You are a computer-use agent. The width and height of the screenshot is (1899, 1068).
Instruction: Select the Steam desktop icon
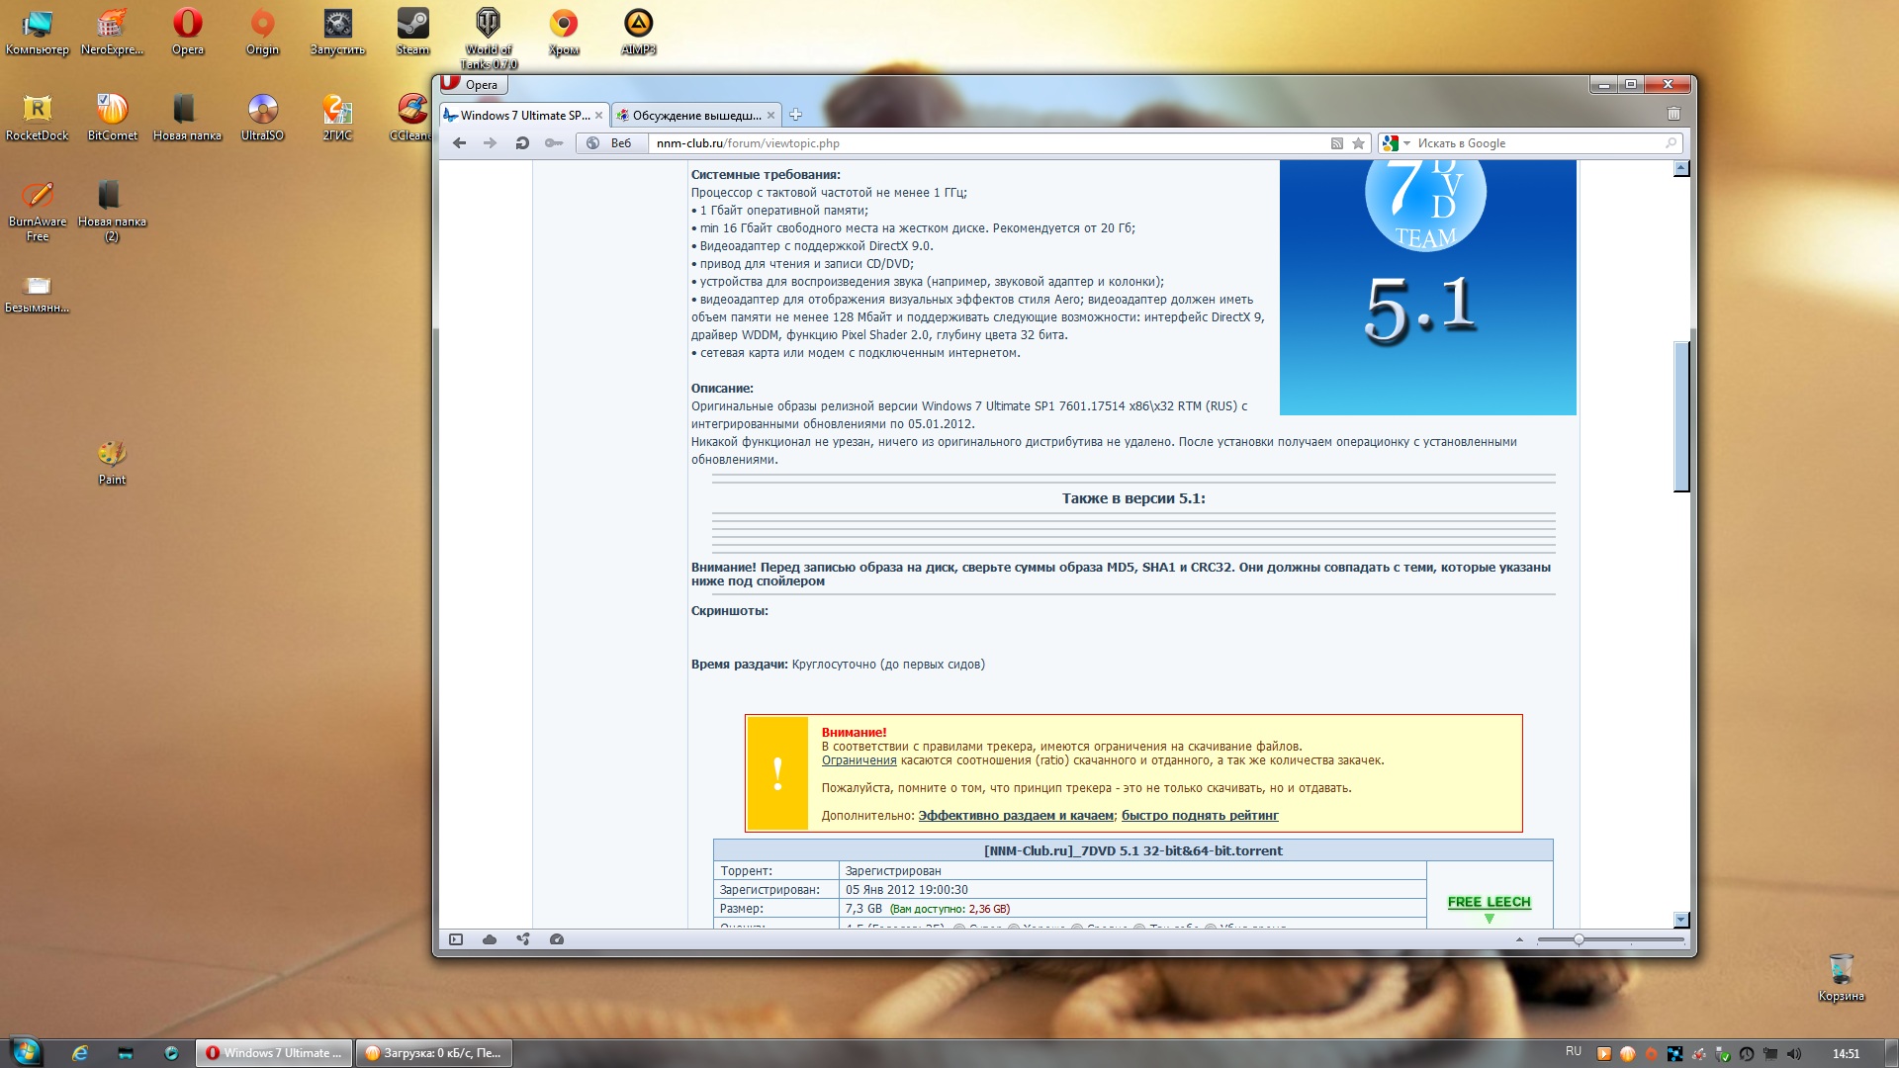click(412, 33)
